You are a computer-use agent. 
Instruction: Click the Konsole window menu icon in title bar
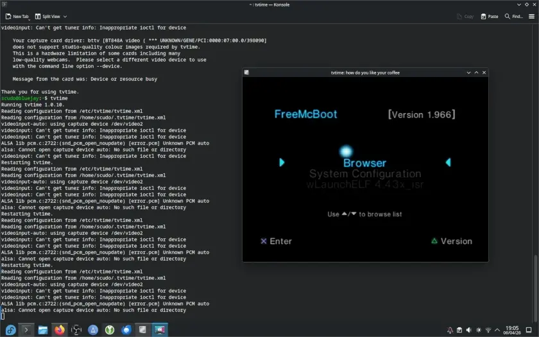pos(4,4)
